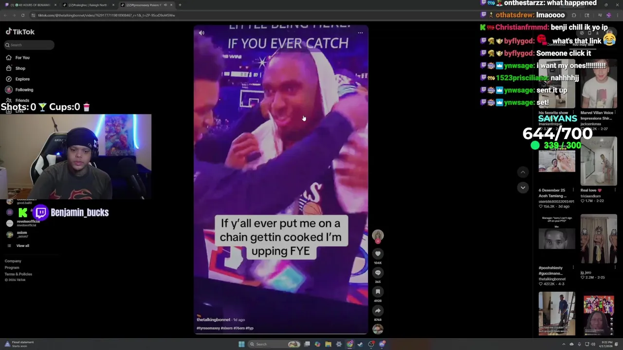Open options for the jg_jero suggested video
The width and height of the screenshot is (623, 350).
point(615,268)
